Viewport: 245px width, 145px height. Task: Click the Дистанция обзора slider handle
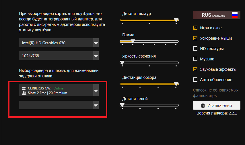176,84
